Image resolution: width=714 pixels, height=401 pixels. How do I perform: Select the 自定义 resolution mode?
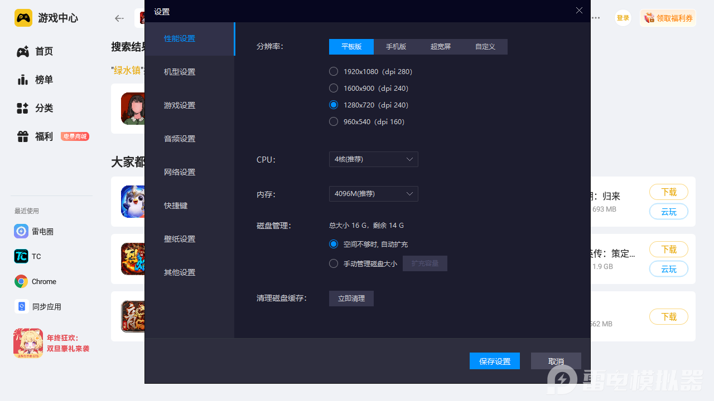click(x=485, y=47)
